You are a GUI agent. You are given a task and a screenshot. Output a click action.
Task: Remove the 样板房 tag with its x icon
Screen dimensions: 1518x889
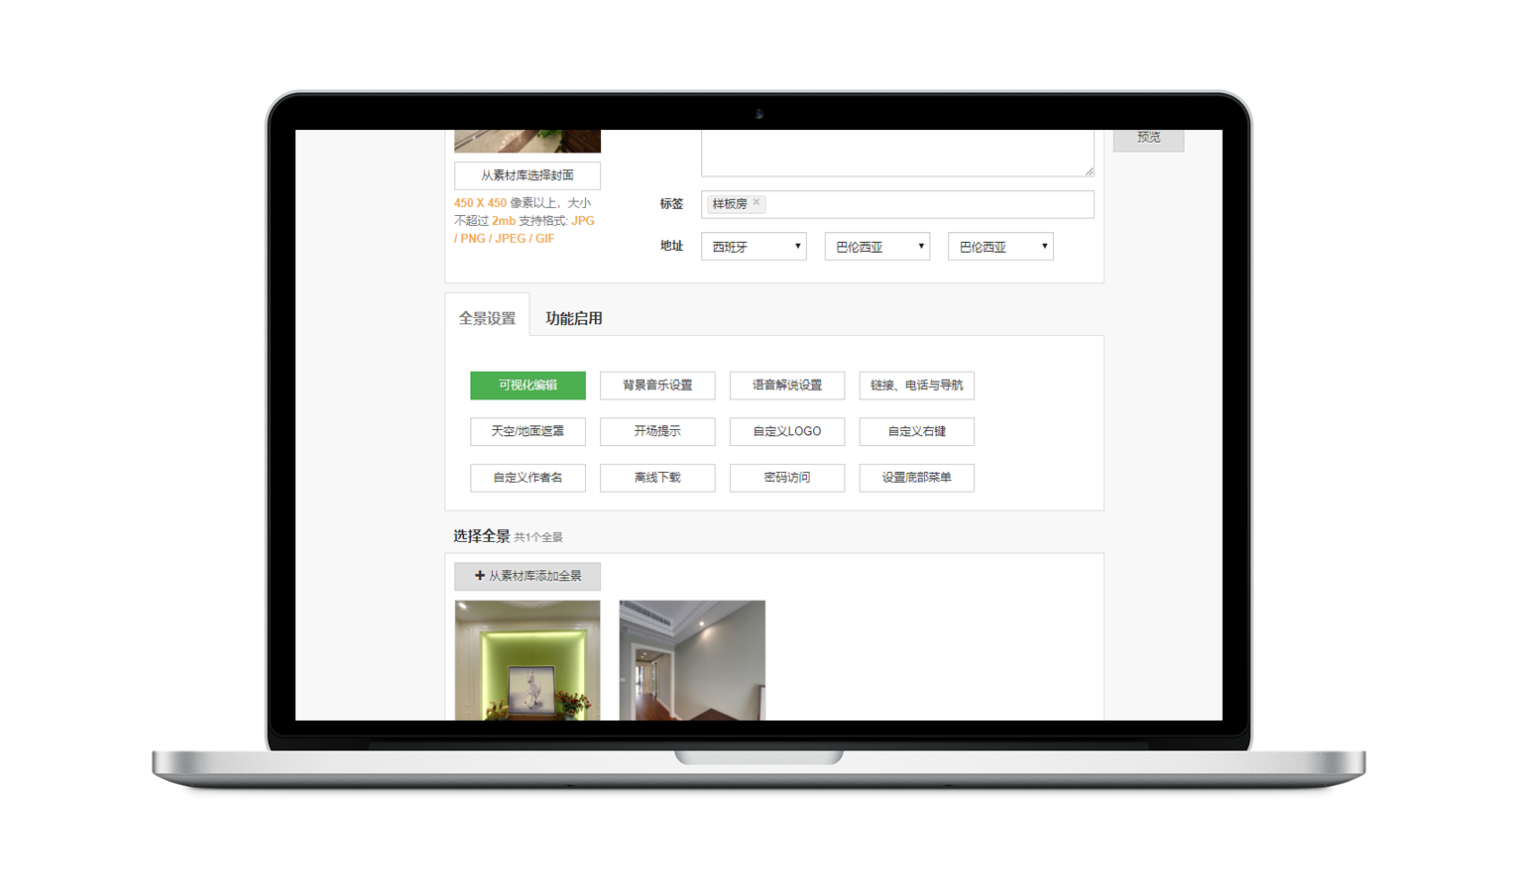757,202
